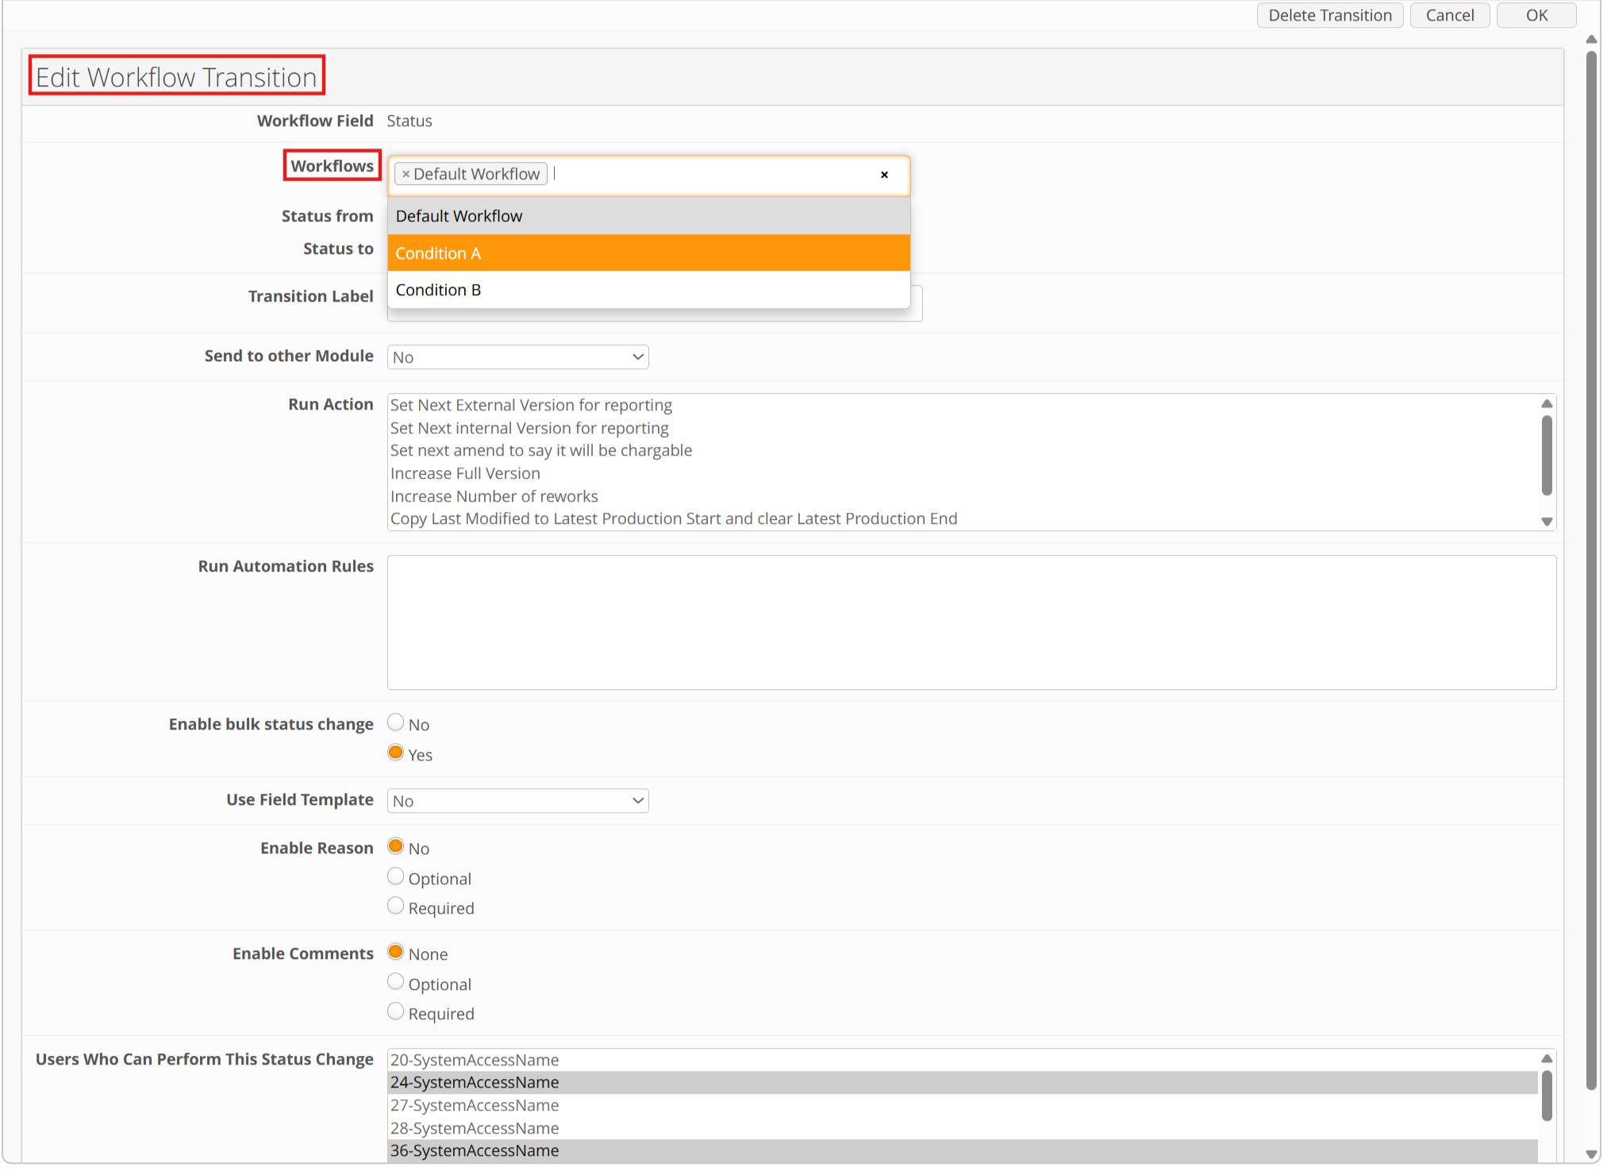The image size is (1611, 1171).
Task: Click the page scrollbar down arrow
Action: coord(1591,1154)
